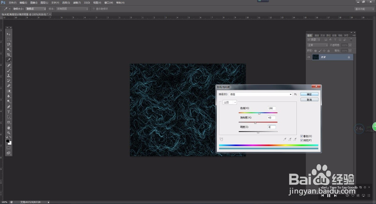Open the sample size dropdown in options bar
The width and height of the screenshot is (376, 204).
36,9
